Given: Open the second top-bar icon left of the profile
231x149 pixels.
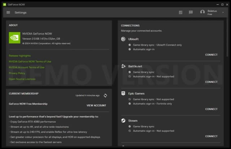Looking at the screenshot, I should pos(191,12).
